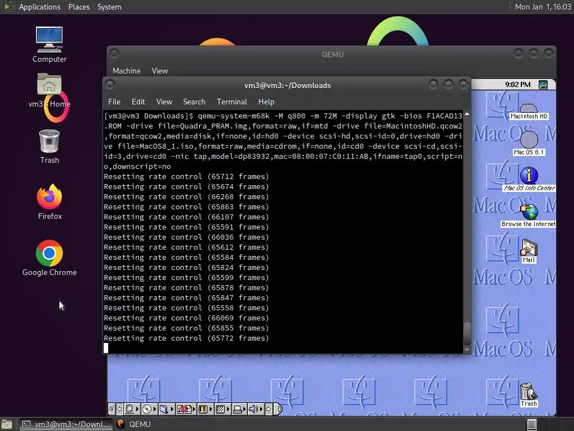Click the line 'Resetting rate control (65712 frames)'
This screenshot has width=574, height=431.
[186, 177]
